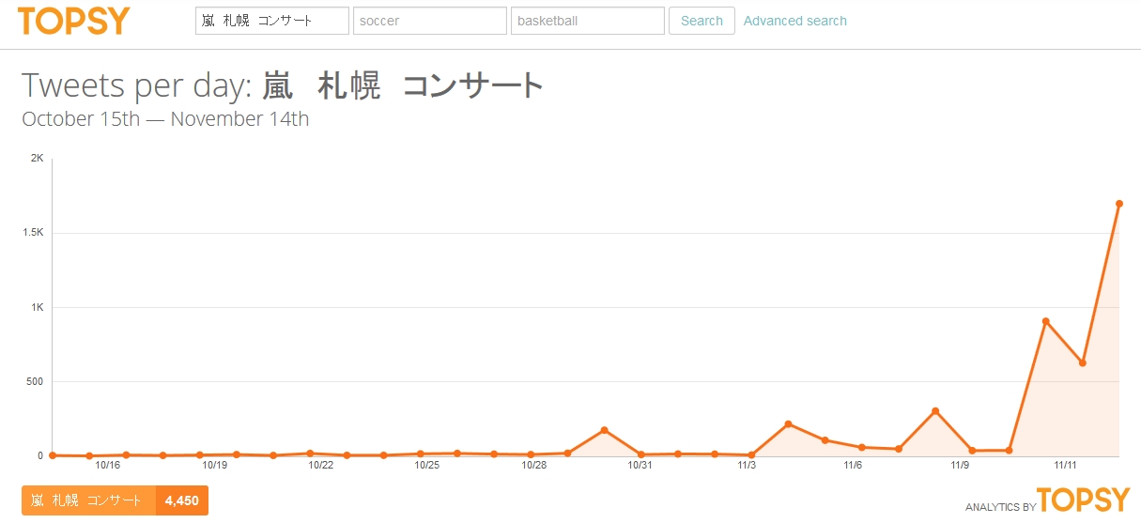Click the 4,450 total tweets count badge
Screen dimensions: 1141x523
pyautogui.click(x=181, y=500)
